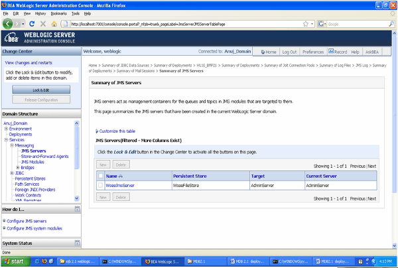The image size is (398, 268).
Task: Reload the page with refresh icon
Action: (32, 24)
